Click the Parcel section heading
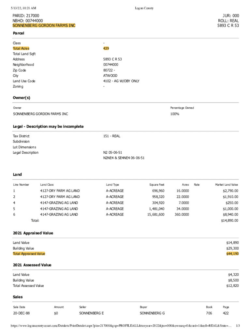The height and width of the screenshot is (334, 251). (18, 33)
